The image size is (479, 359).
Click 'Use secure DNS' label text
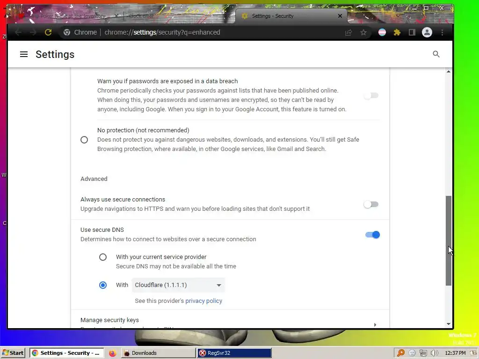(102, 230)
